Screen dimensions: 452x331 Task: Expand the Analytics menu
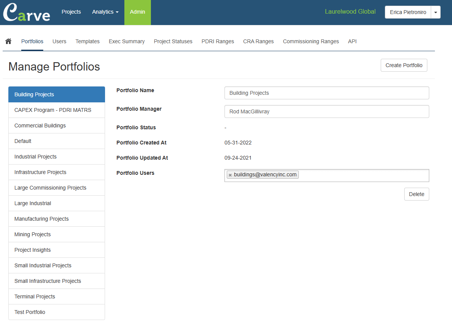(x=105, y=12)
